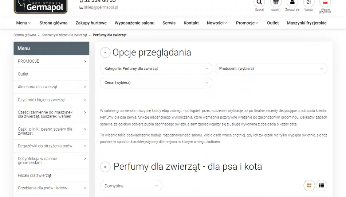Open the Producent: (wybierz) dropdown
The image size is (346, 197).
(271, 69)
